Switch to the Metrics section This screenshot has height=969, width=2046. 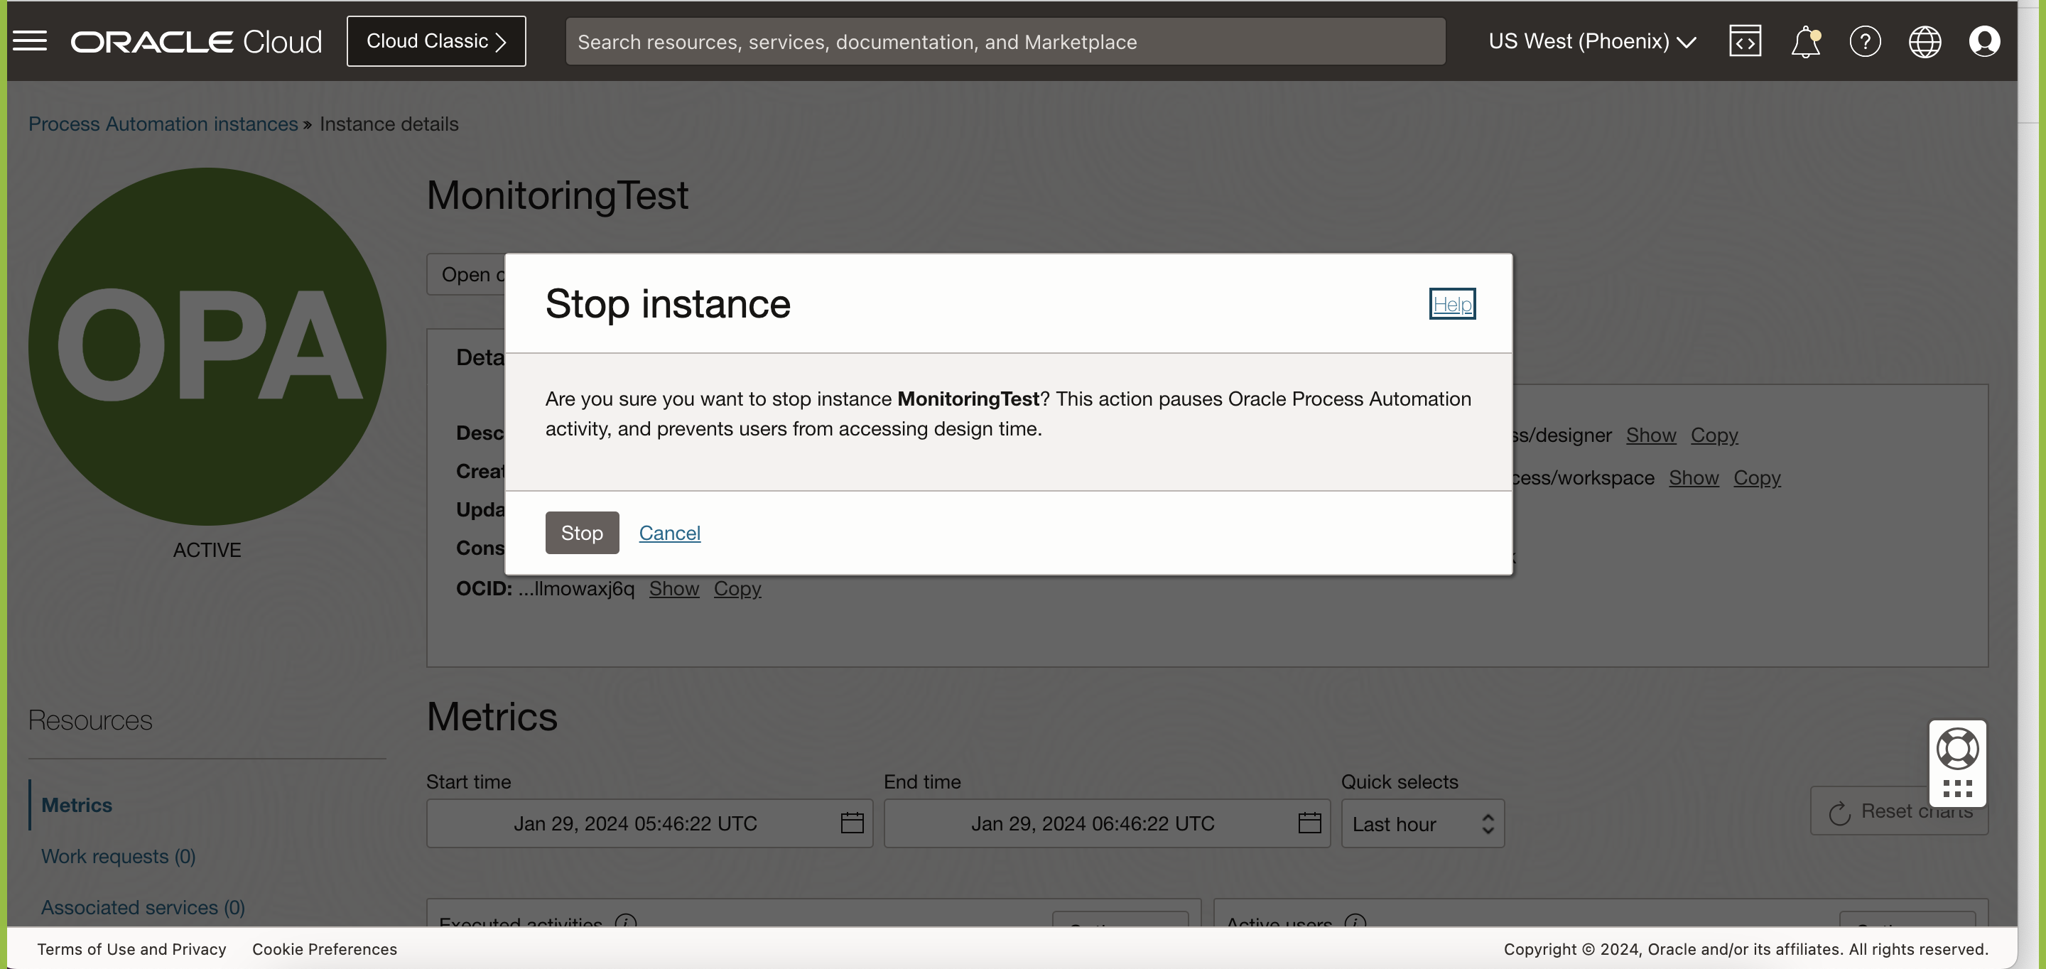tap(77, 803)
